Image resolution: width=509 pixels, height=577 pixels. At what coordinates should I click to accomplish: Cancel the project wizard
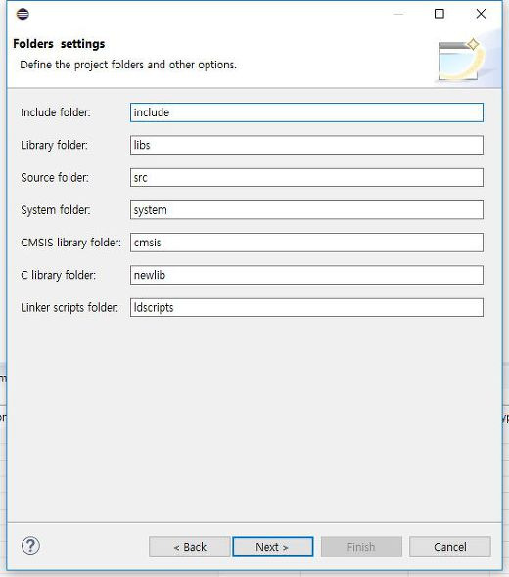pyautogui.click(x=450, y=547)
